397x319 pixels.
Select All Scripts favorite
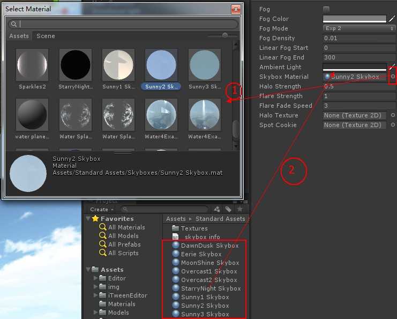pos(119,253)
